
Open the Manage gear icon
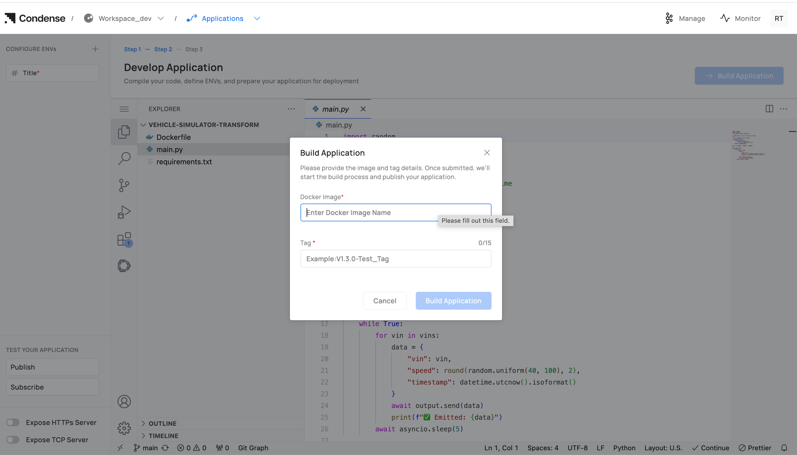(124, 428)
